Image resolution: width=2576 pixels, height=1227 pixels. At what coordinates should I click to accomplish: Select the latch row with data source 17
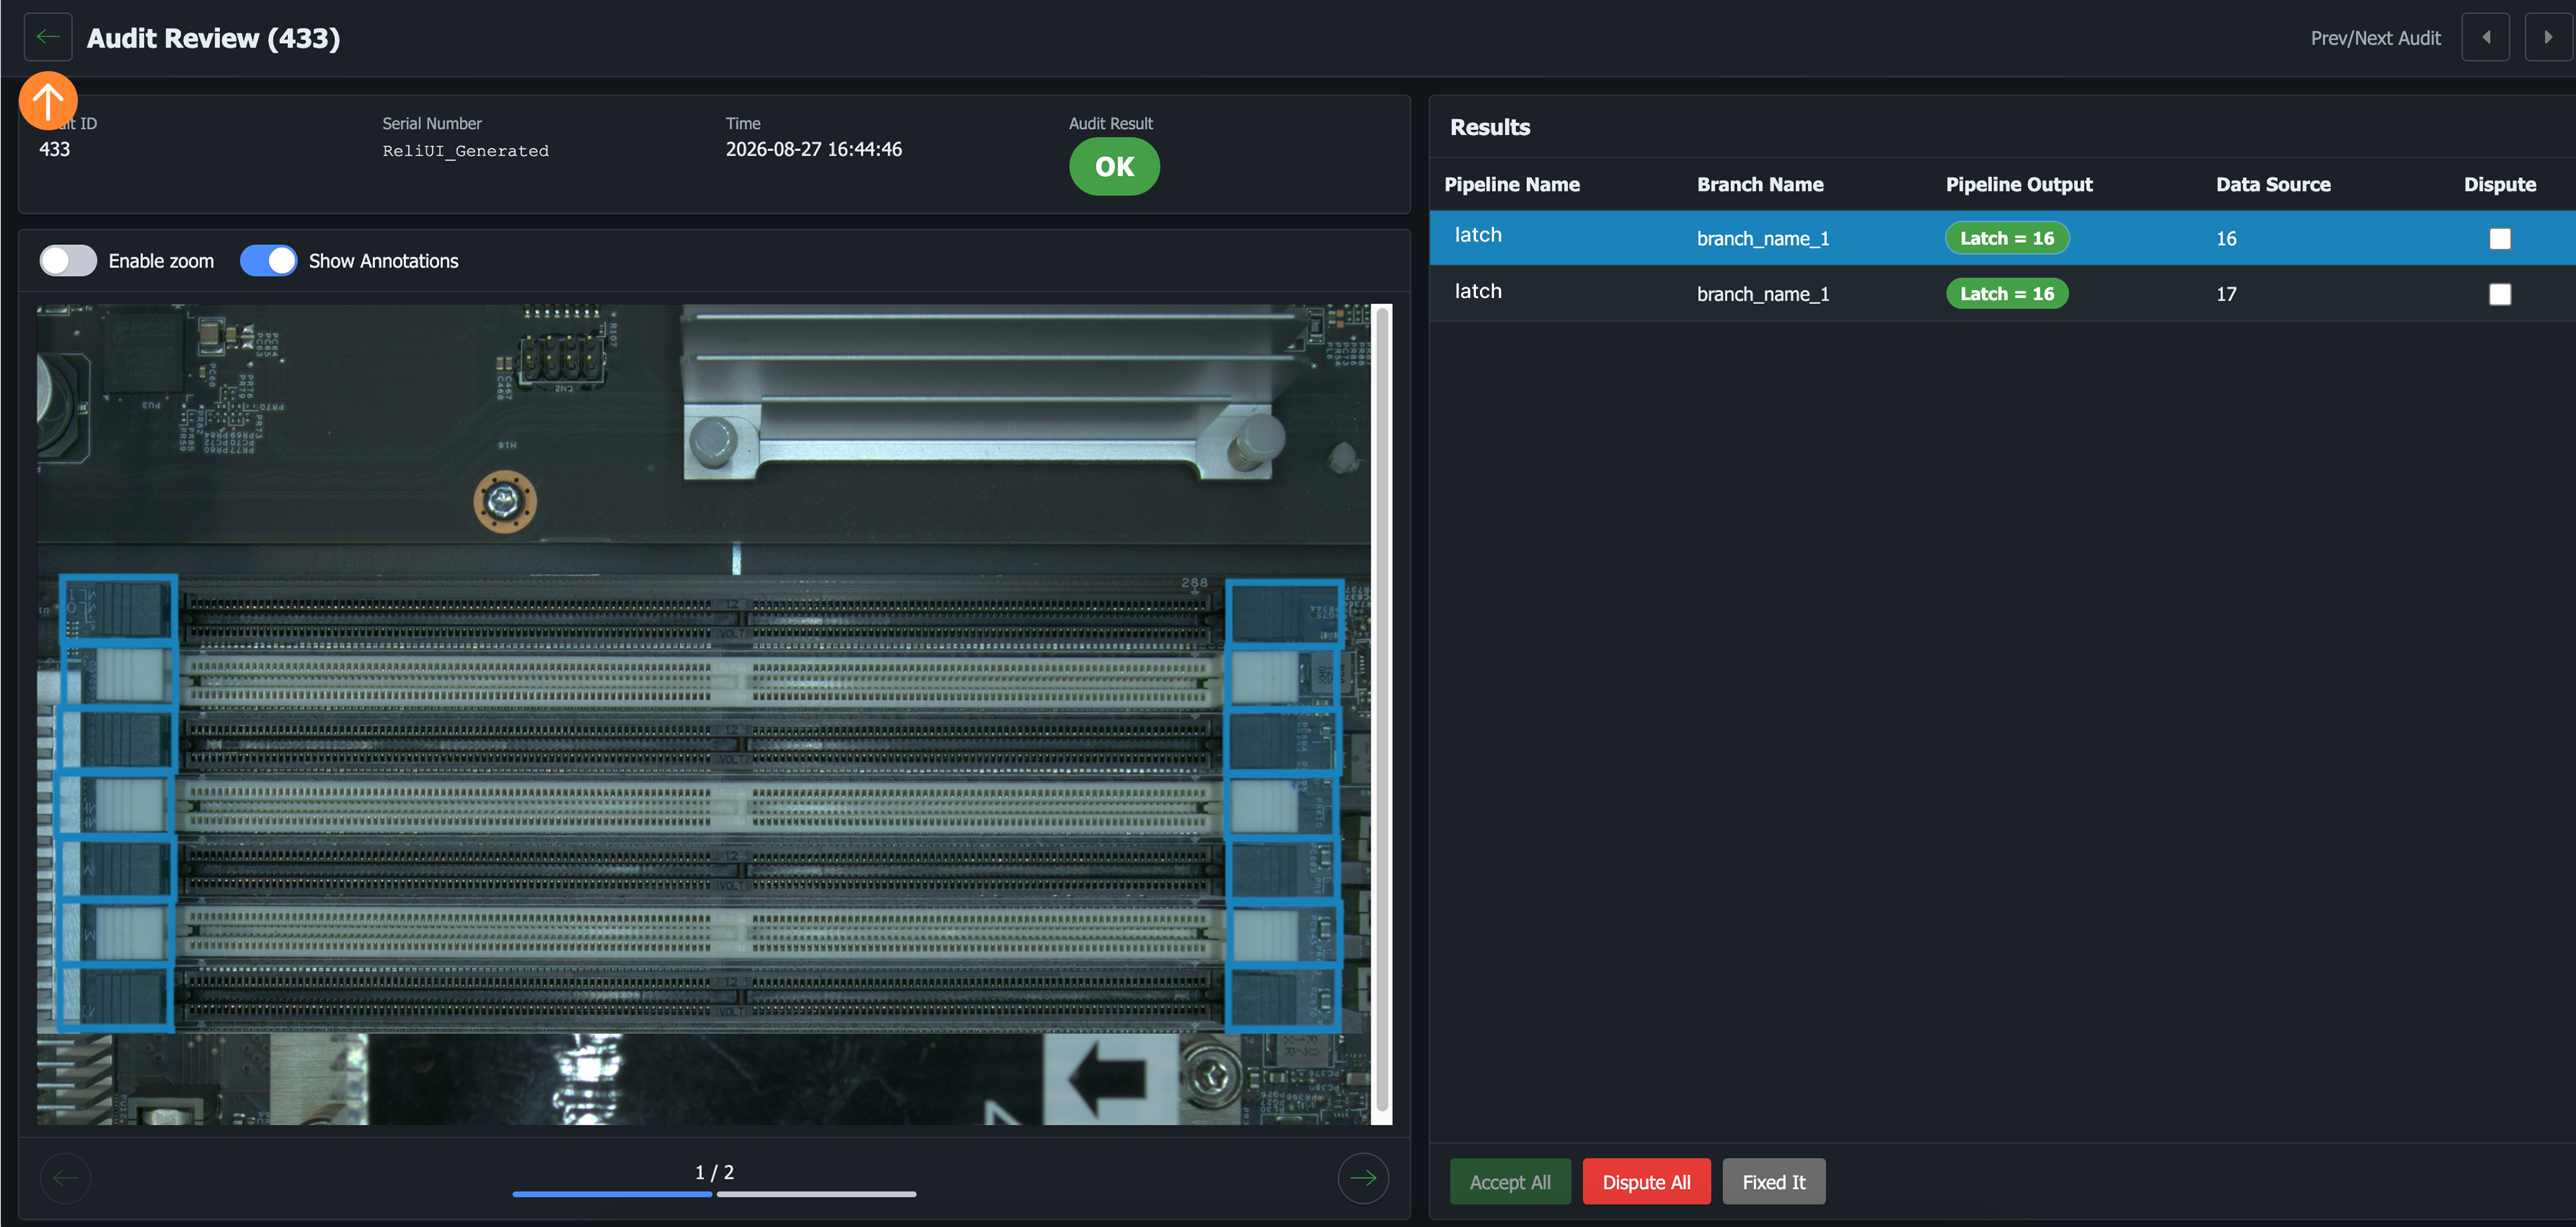[2002, 294]
